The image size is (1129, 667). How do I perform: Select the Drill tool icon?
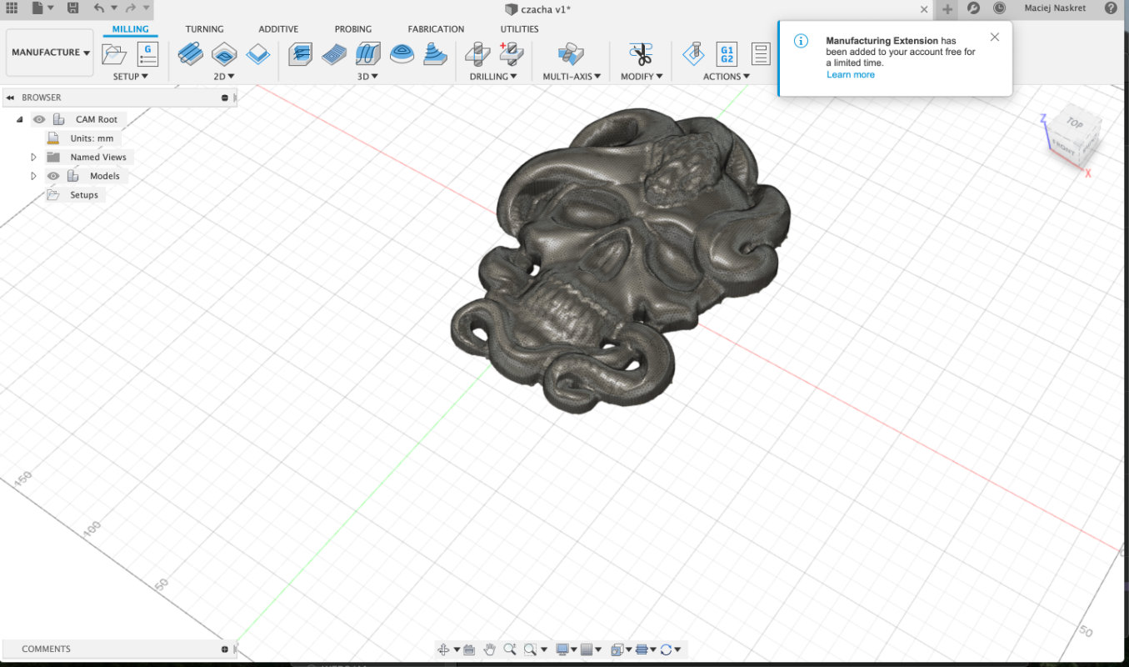click(x=477, y=55)
